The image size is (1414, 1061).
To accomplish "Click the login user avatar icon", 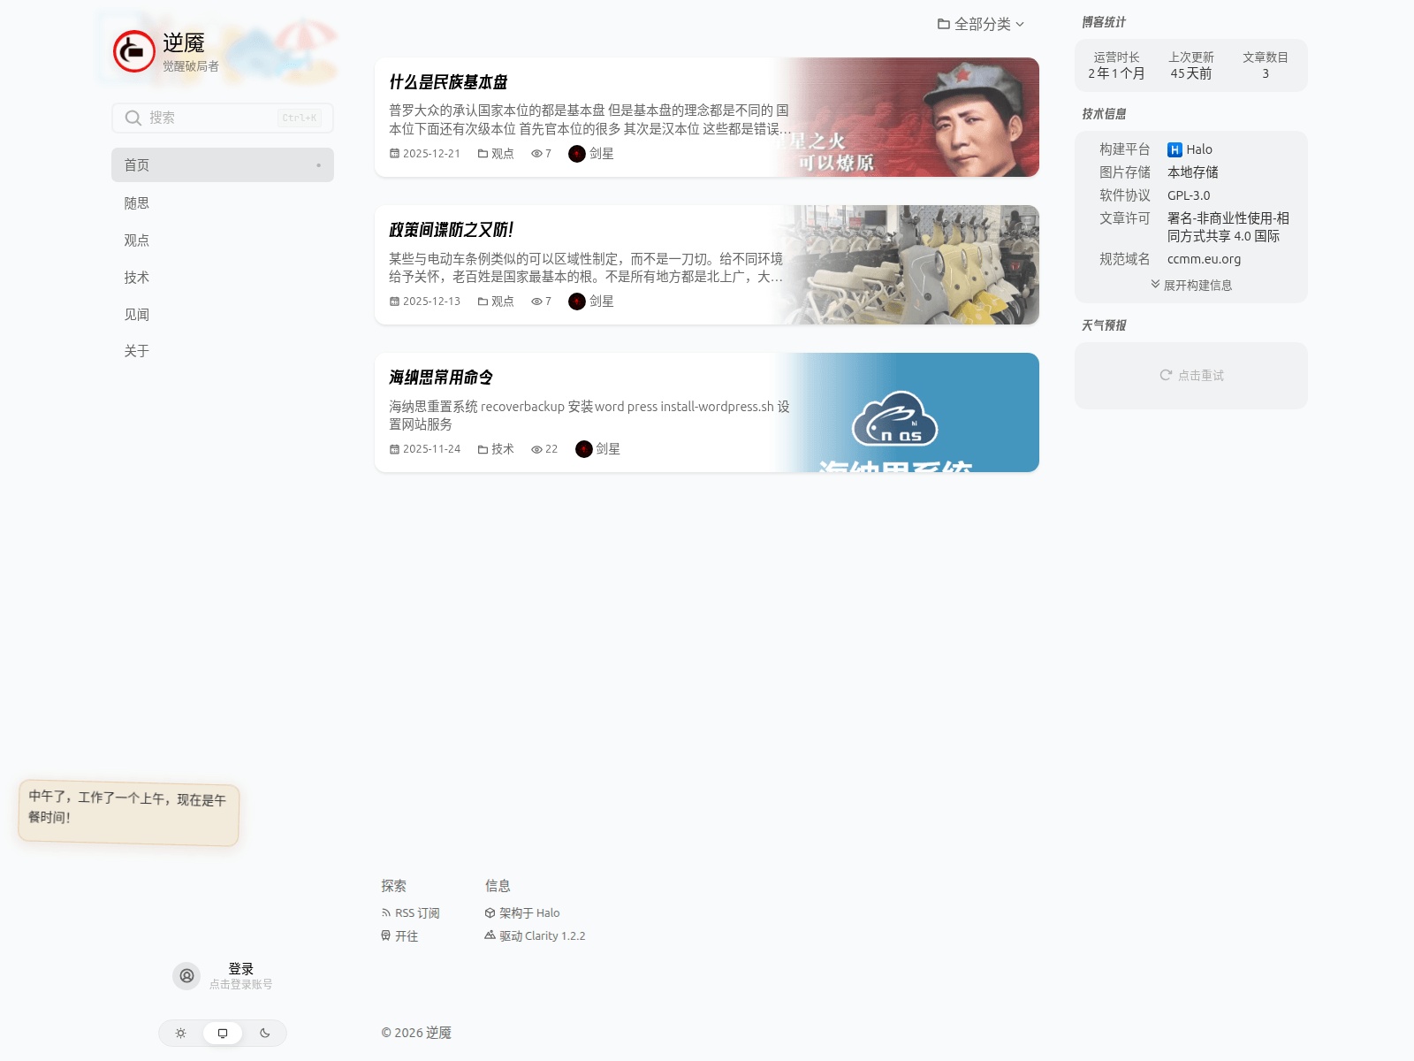I will (x=186, y=976).
